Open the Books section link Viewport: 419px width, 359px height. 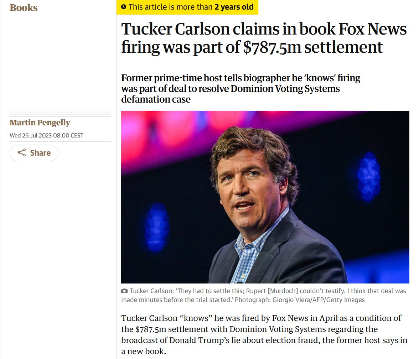pyautogui.click(x=24, y=7)
